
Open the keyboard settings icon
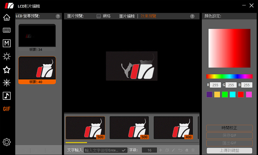click(6, 30)
